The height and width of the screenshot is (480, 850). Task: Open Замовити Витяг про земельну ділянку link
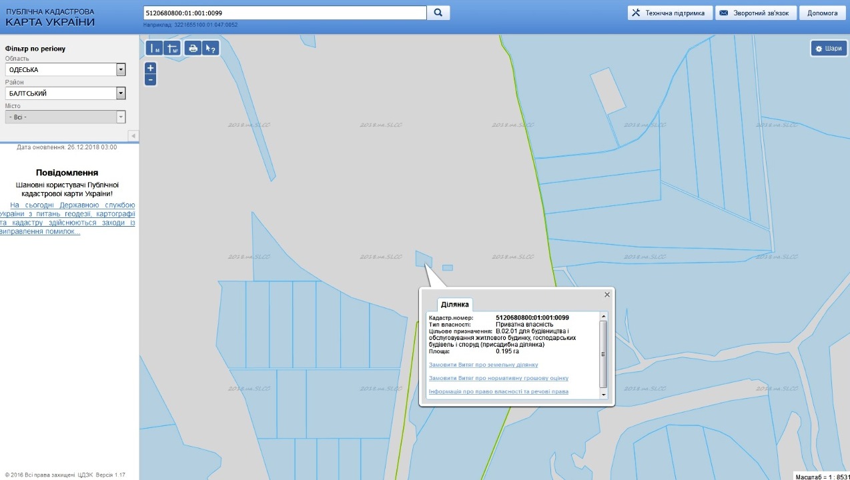(483, 365)
